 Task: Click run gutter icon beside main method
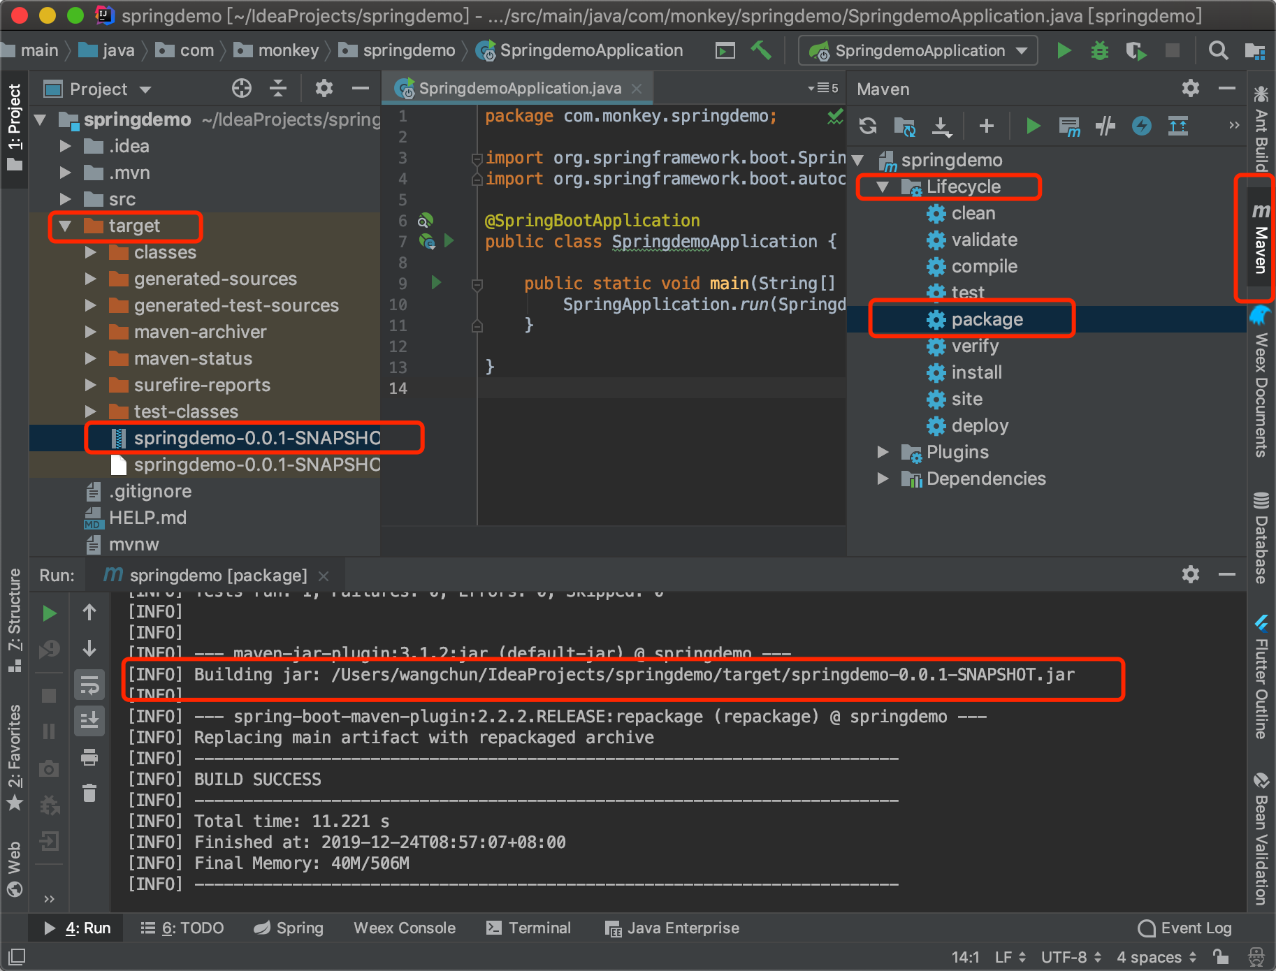[437, 283]
